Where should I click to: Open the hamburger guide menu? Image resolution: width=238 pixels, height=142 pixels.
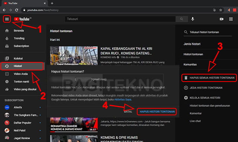click(7, 19)
